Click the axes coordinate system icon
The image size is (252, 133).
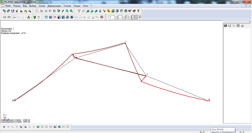[38, 11]
